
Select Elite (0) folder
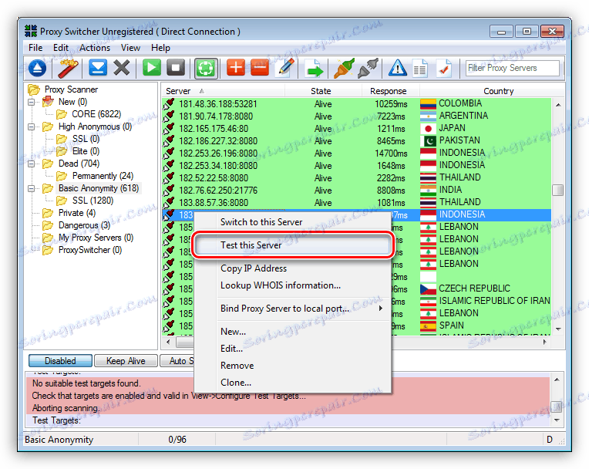tap(77, 151)
